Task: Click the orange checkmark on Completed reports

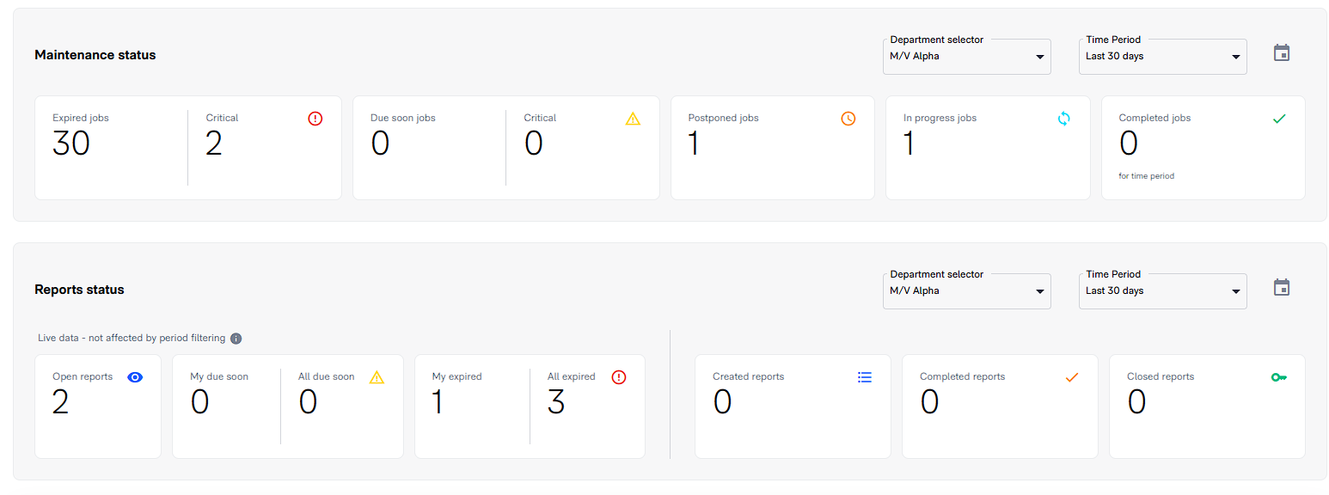Action: click(1071, 377)
